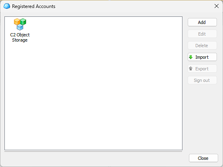Click the blue cube in the C2 icon

coord(20,27)
